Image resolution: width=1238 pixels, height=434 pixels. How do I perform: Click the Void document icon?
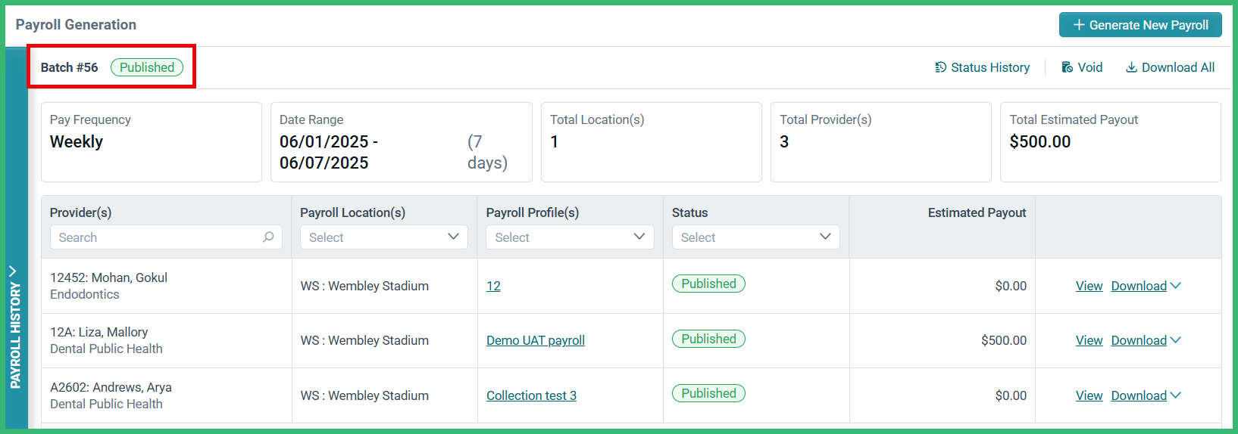[x=1067, y=67]
